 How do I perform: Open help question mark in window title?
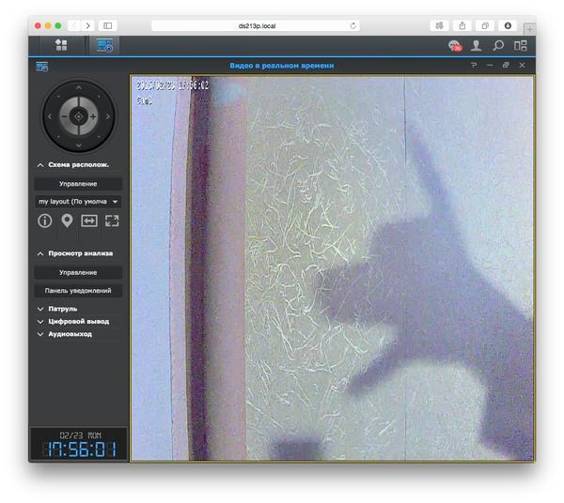point(474,65)
